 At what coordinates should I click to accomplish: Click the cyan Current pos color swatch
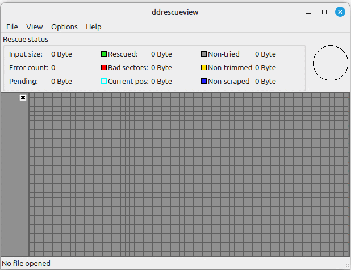(x=104, y=81)
